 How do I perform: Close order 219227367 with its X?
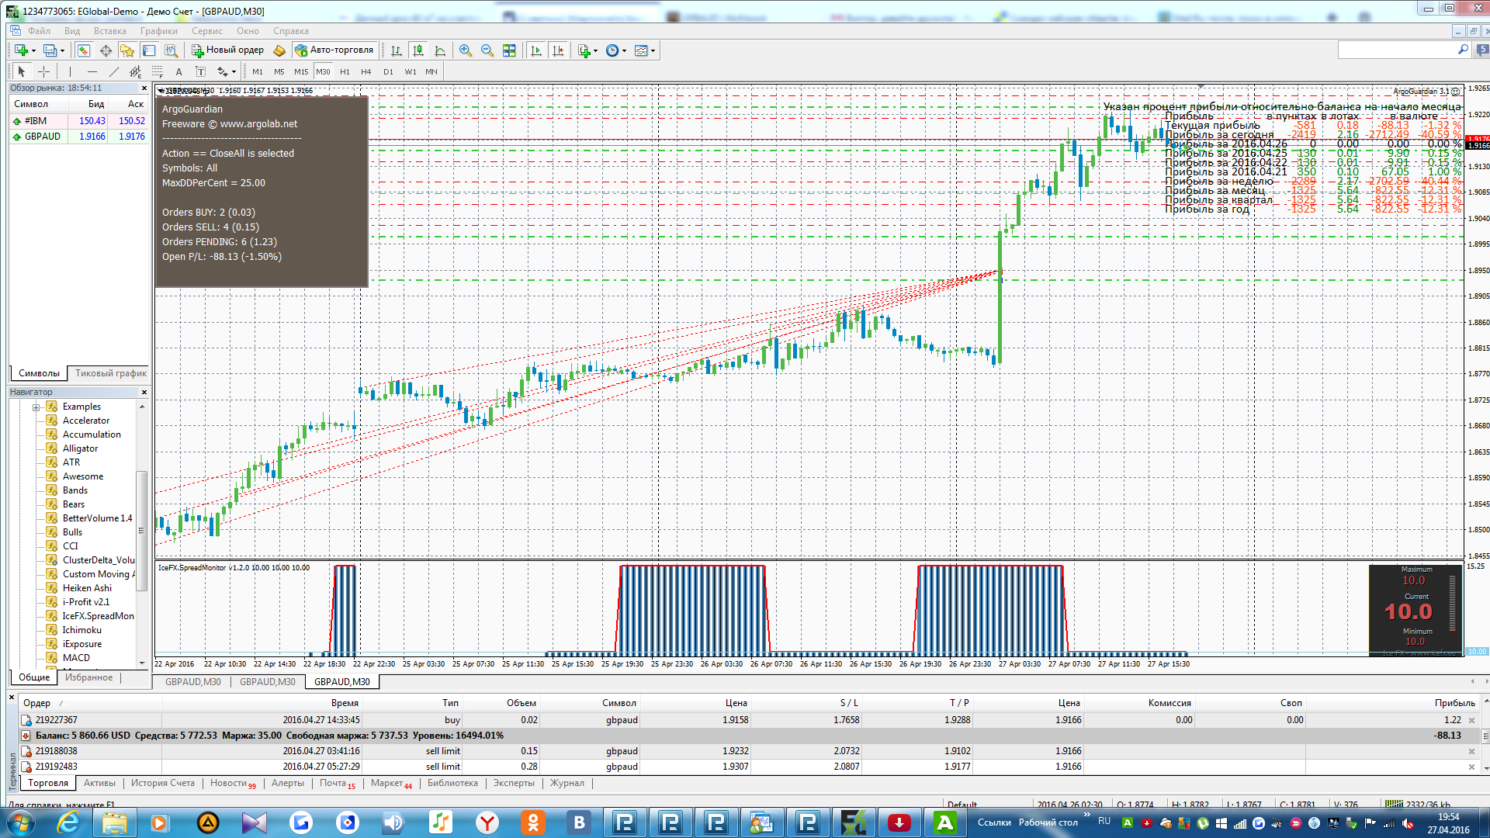1471,720
